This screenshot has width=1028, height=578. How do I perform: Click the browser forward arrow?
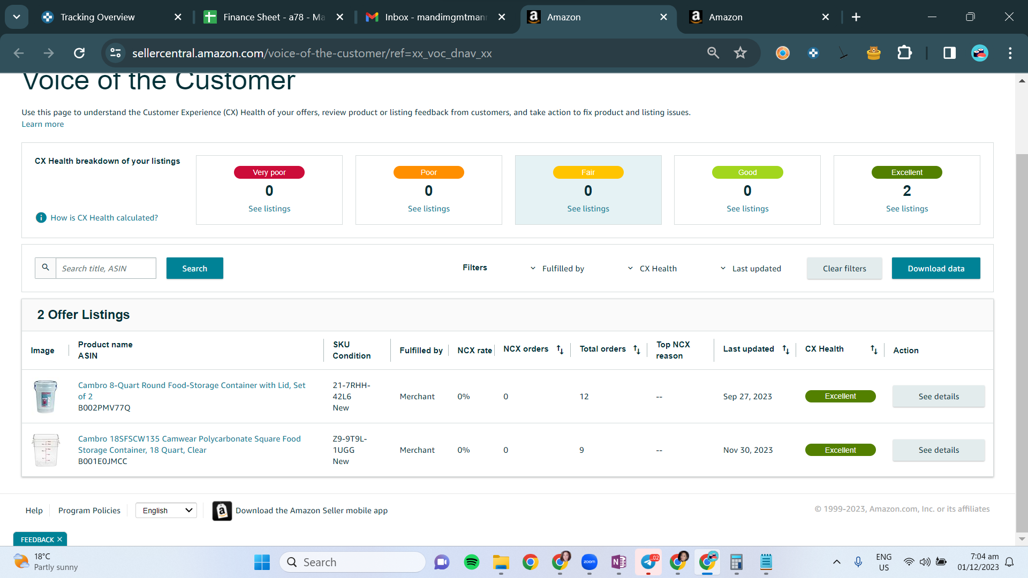tap(49, 53)
